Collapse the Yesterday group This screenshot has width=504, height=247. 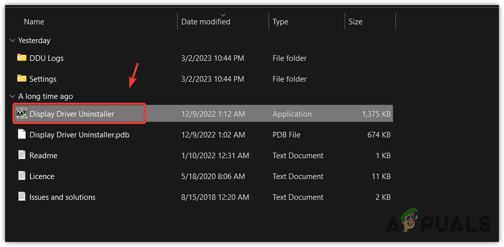[12, 41]
